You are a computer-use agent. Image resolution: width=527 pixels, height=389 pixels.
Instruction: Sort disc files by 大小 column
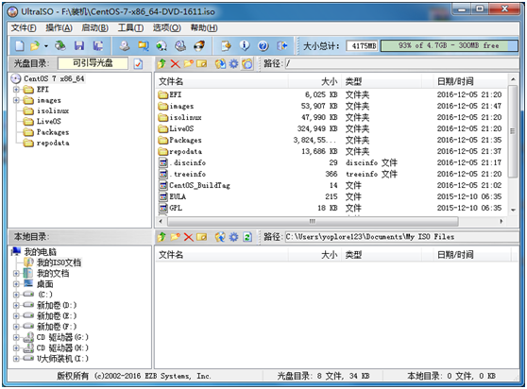(314, 81)
